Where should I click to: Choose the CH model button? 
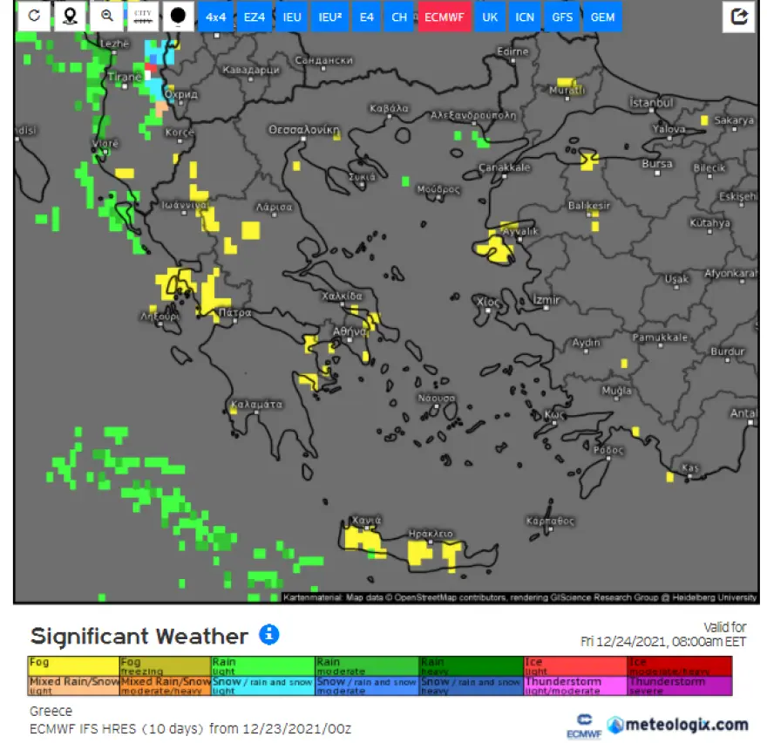pyautogui.click(x=398, y=17)
